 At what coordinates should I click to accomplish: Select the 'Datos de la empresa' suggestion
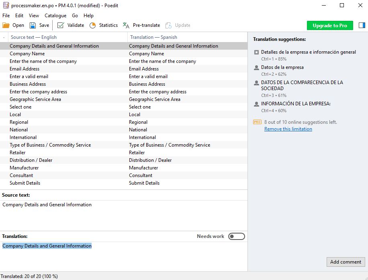[x=282, y=67]
